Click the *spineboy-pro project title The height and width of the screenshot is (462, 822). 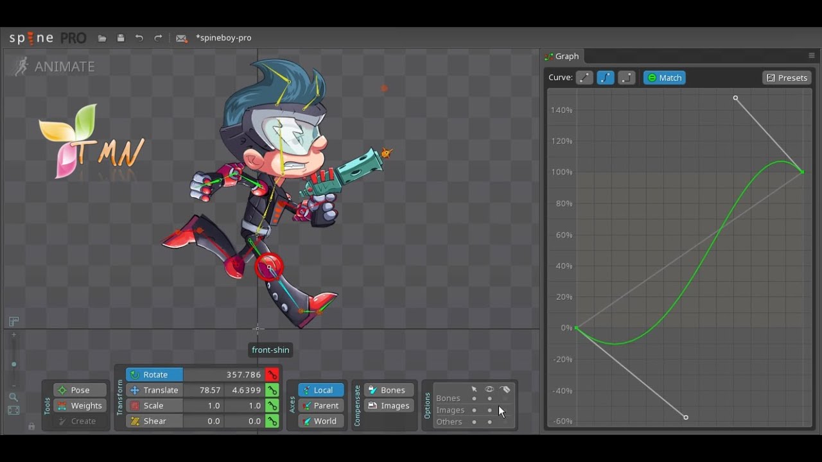click(223, 38)
